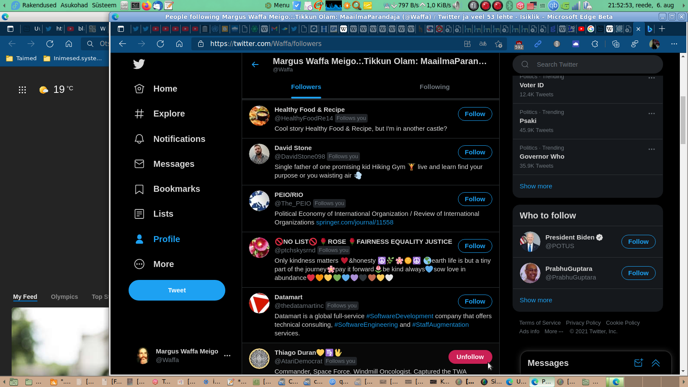Reload the Twitter page in Edge
688x387 pixels.
tap(160, 44)
